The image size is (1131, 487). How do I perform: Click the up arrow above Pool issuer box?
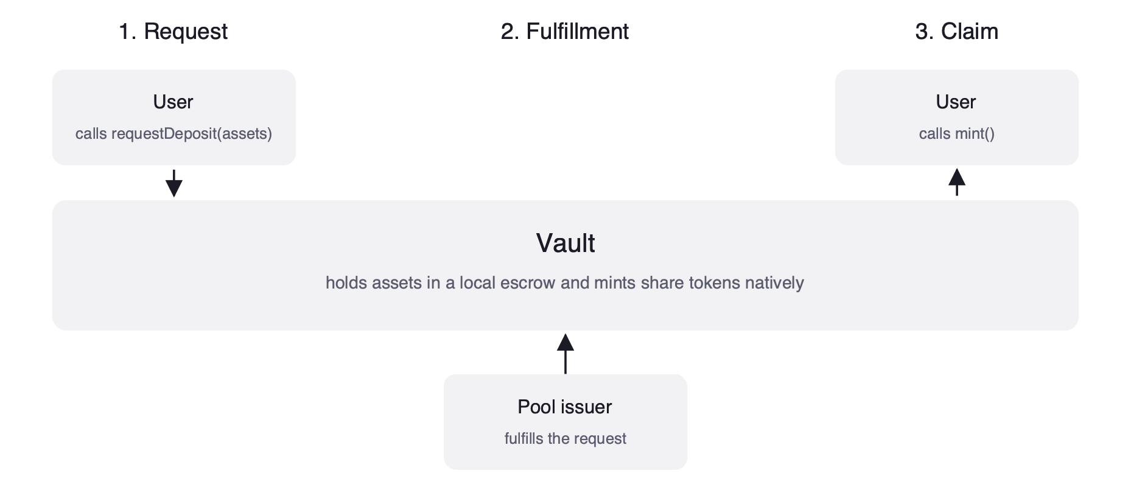click(x=565, y=353)
